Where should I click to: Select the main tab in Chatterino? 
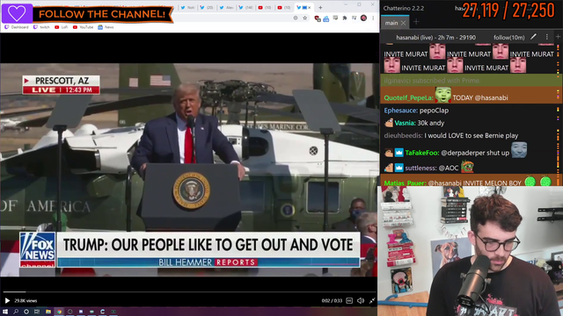pyautogui.click(x=391, y=23)
